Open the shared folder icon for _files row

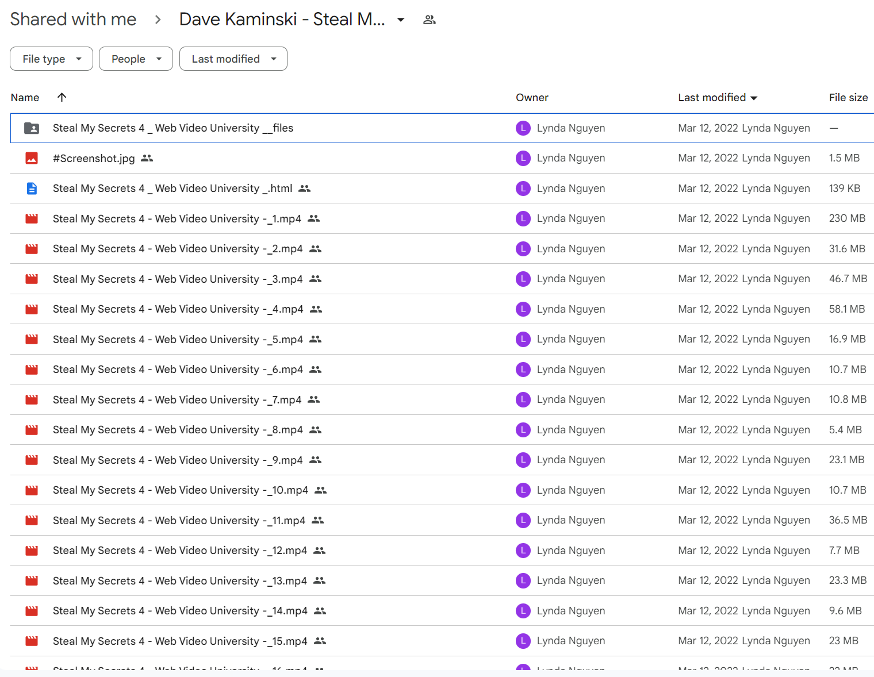coord(32,128)
